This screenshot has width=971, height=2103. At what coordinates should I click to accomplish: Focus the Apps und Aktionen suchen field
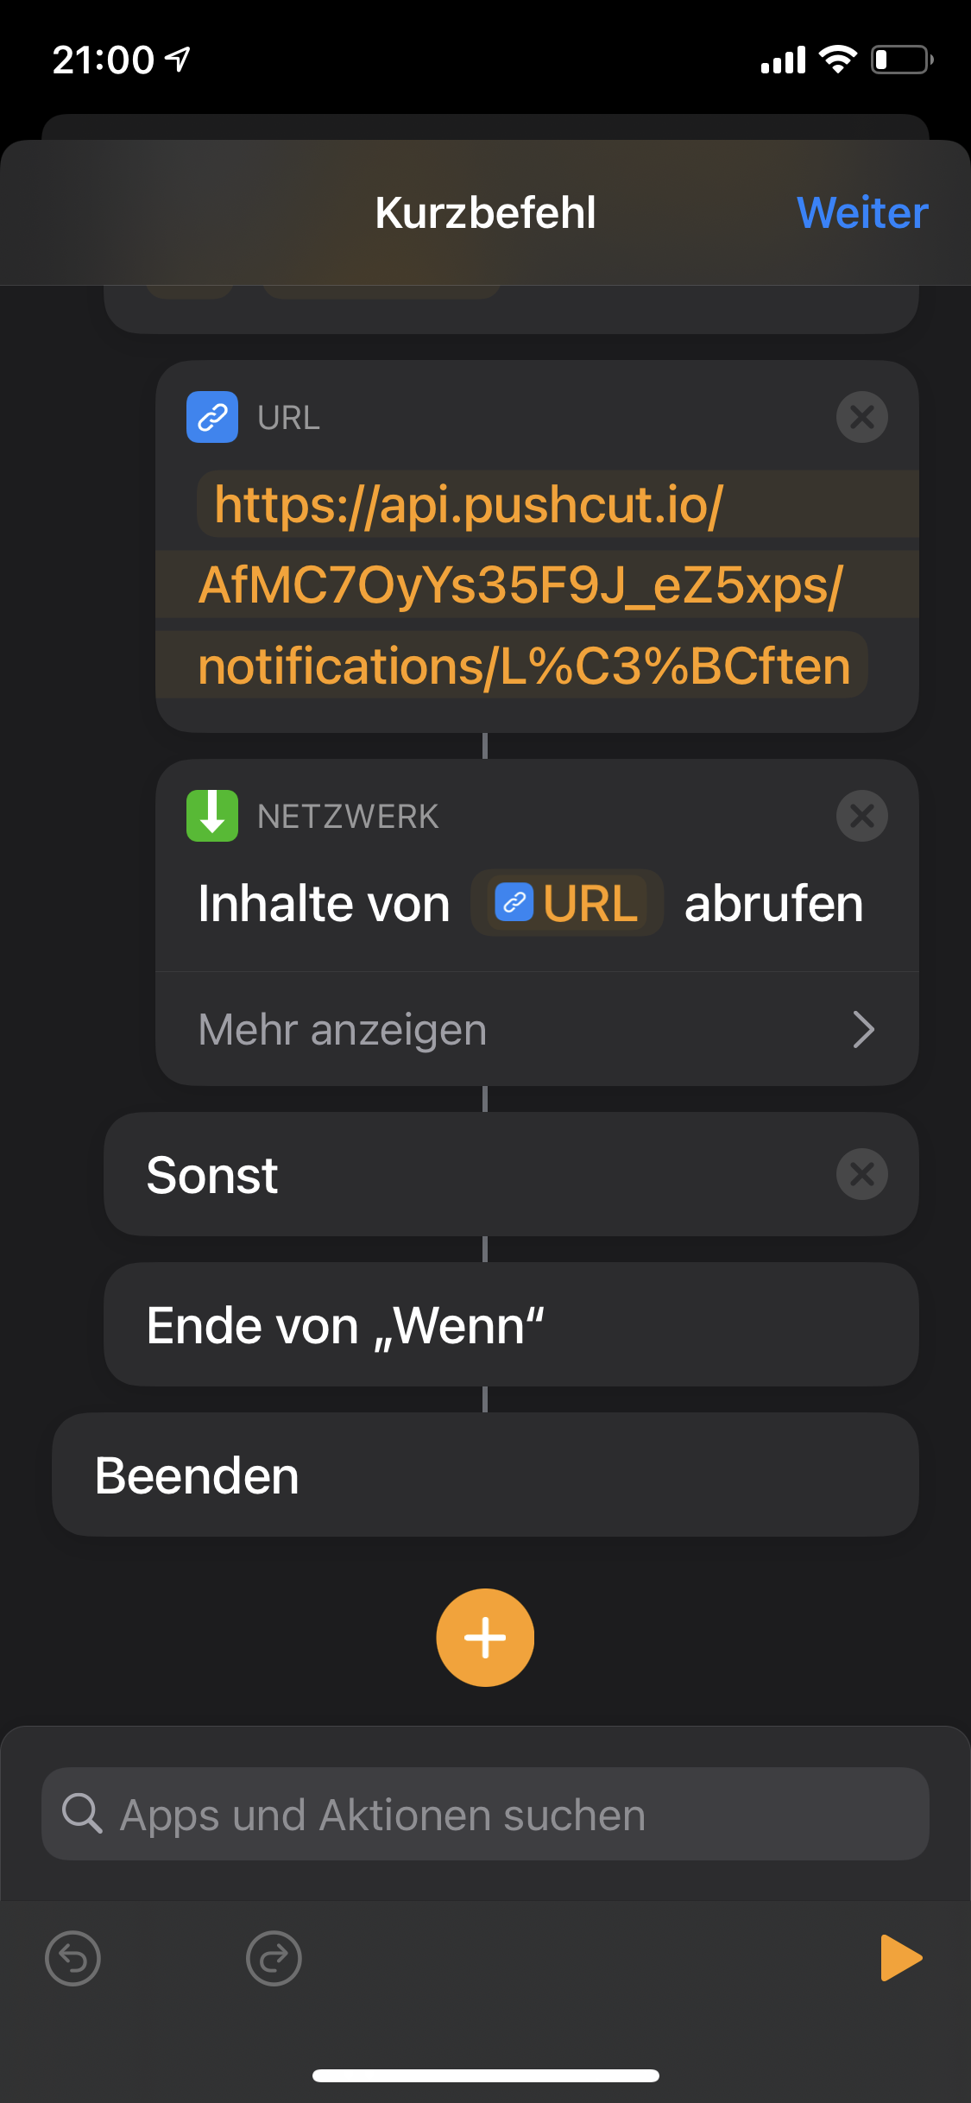point(485,1814)
